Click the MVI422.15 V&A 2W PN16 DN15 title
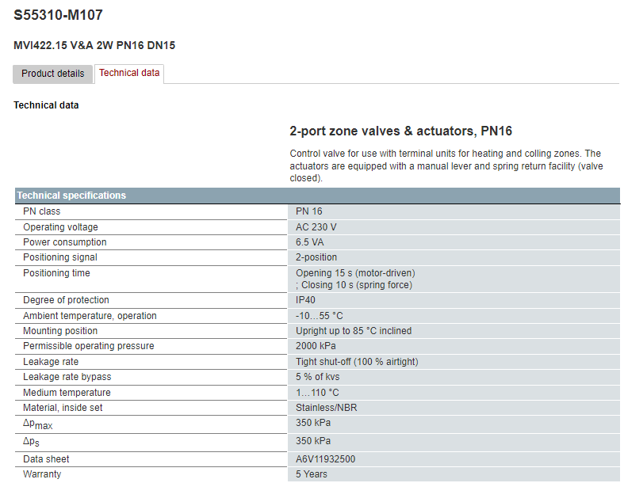 tap(94, 45)
